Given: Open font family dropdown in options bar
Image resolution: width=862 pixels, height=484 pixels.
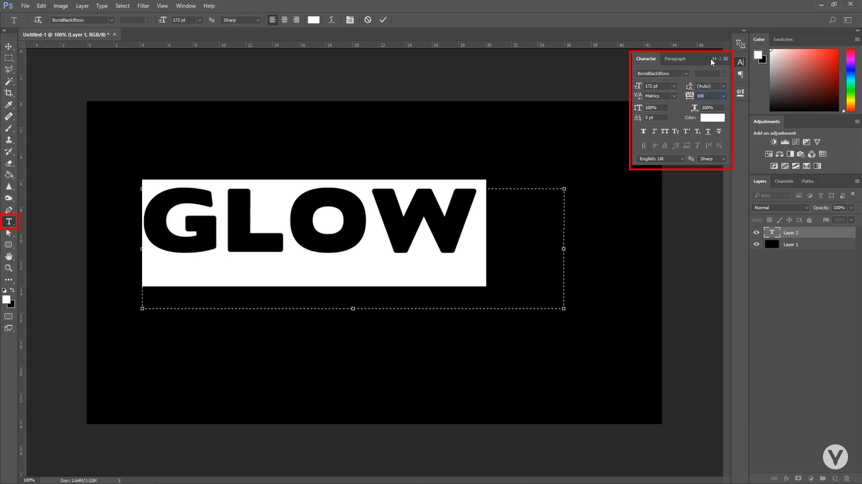Looking at the screenshot, I should point(110,20).
